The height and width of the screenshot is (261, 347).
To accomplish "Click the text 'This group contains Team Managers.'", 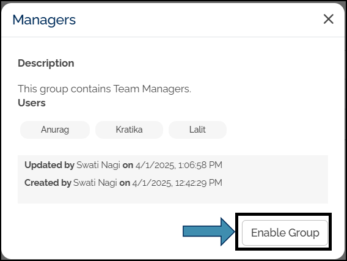I will click(x=104, y=89).
